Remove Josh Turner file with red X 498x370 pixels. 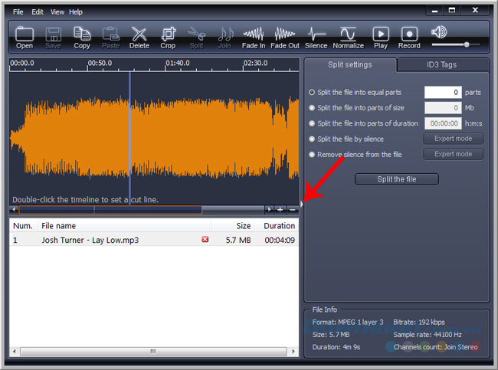[205, 240]
